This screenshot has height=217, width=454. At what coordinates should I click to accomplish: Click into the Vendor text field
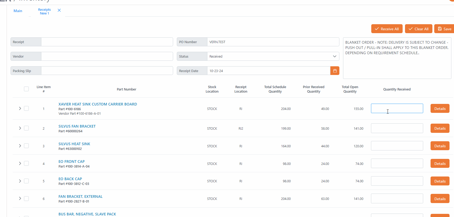click(x=107, y=56)
